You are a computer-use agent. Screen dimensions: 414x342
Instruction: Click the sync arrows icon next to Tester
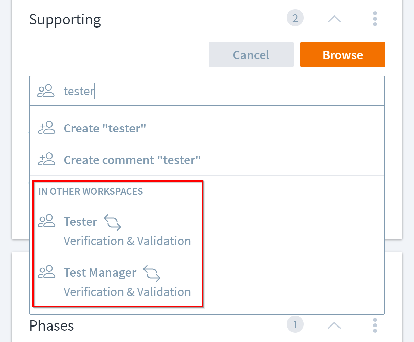pyautogui.click(x=113, y=222)
